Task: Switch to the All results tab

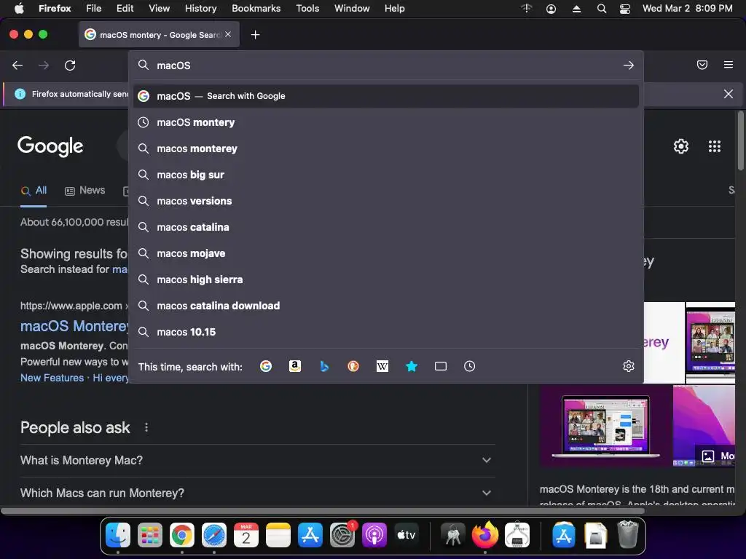Action: (x=34, y=191)
